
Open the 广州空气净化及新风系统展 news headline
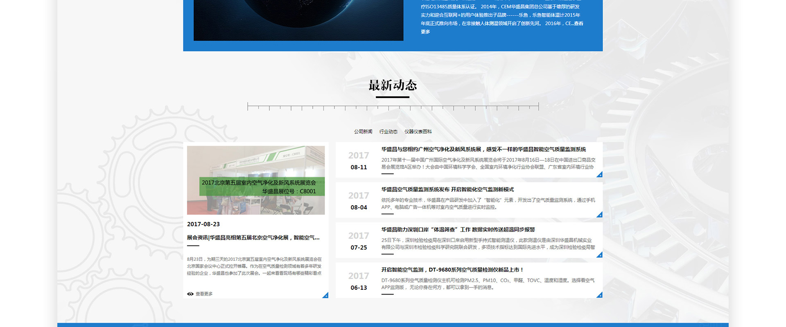coord(483,150)
